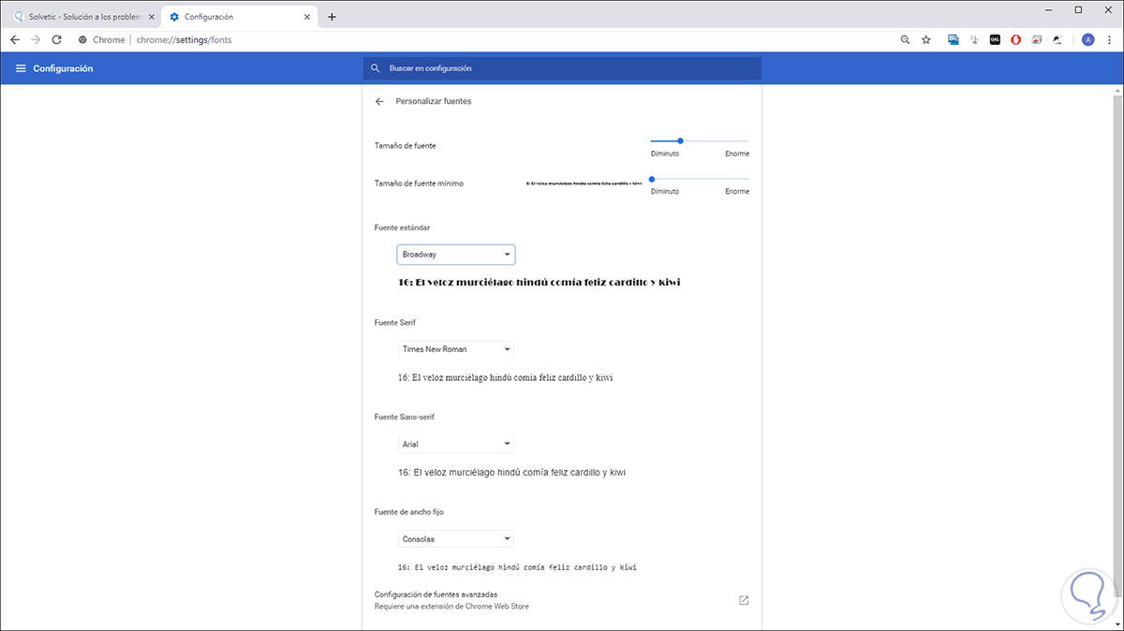Click the address bar URL chrome://settings/fonts
Viewport: 1124px width, 631px height.
[x=184, y=40]
